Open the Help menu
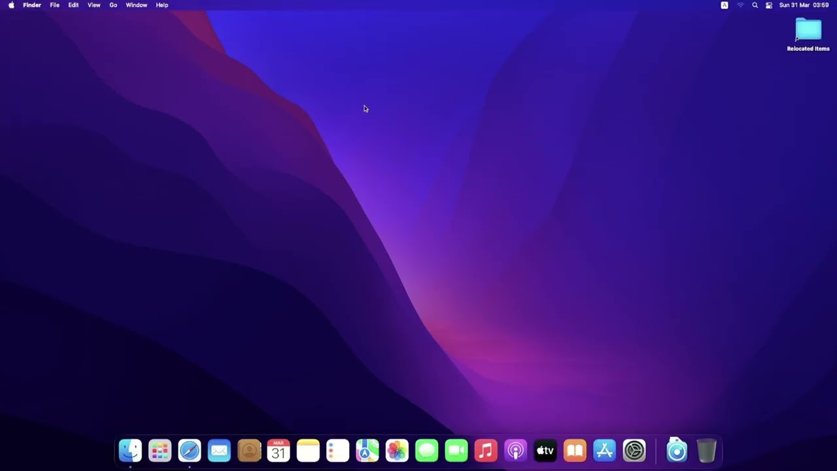Screen dimensions: 837x471 (x=162, y=5)
